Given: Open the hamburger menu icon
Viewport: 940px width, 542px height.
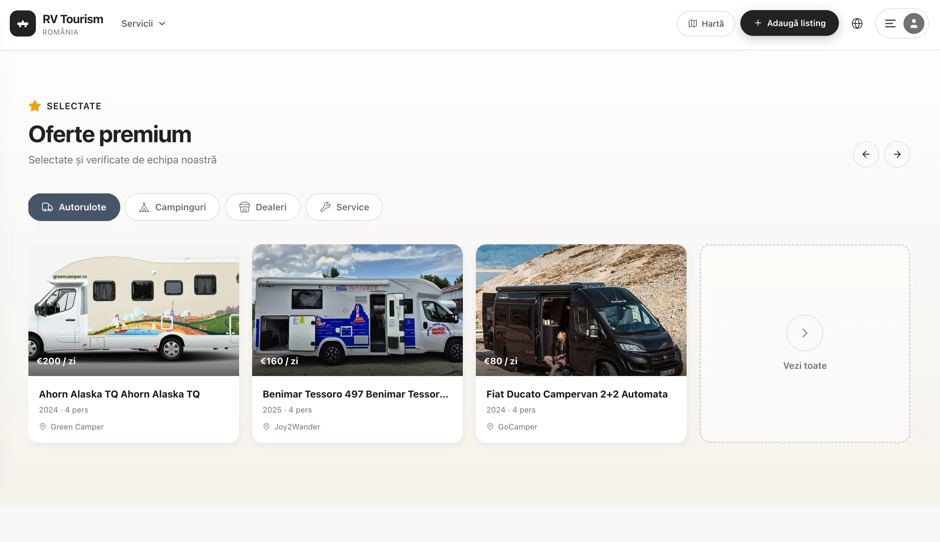Looking at the screenshot, I should (x=890, y=23).
